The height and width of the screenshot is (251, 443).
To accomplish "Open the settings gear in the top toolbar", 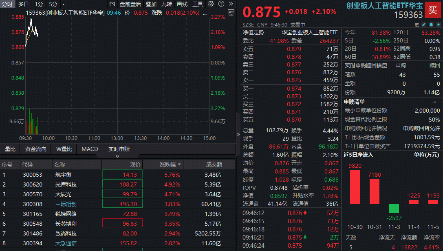I will click(x=211, y=4).
